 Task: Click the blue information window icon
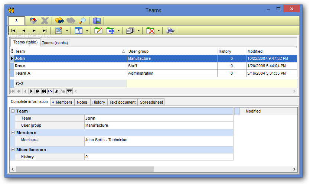79,30
